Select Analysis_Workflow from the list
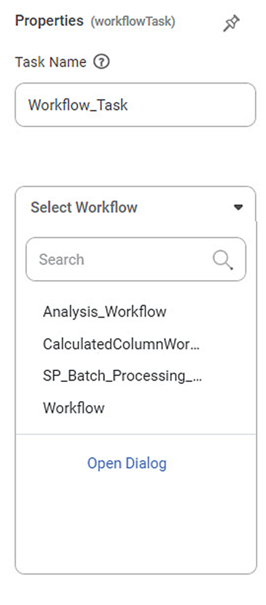 105,311
